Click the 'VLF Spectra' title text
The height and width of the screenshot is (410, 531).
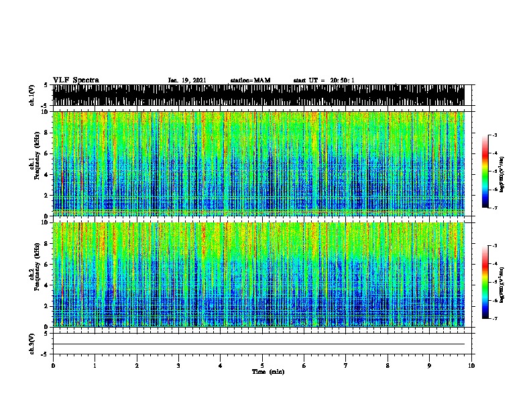point(76,80)
